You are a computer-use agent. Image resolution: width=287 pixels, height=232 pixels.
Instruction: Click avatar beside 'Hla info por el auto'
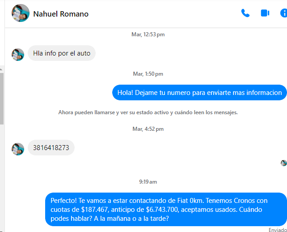pyautogui.click(x=18, y=55)
